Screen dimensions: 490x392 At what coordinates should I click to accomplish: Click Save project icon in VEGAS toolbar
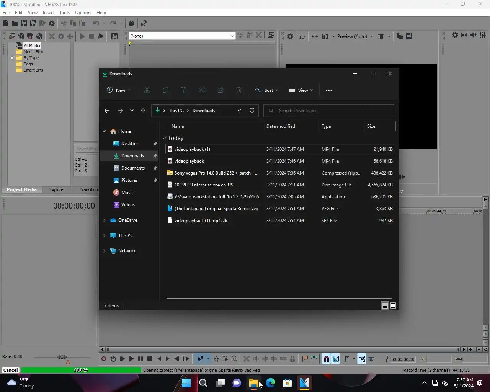[24, 23]
